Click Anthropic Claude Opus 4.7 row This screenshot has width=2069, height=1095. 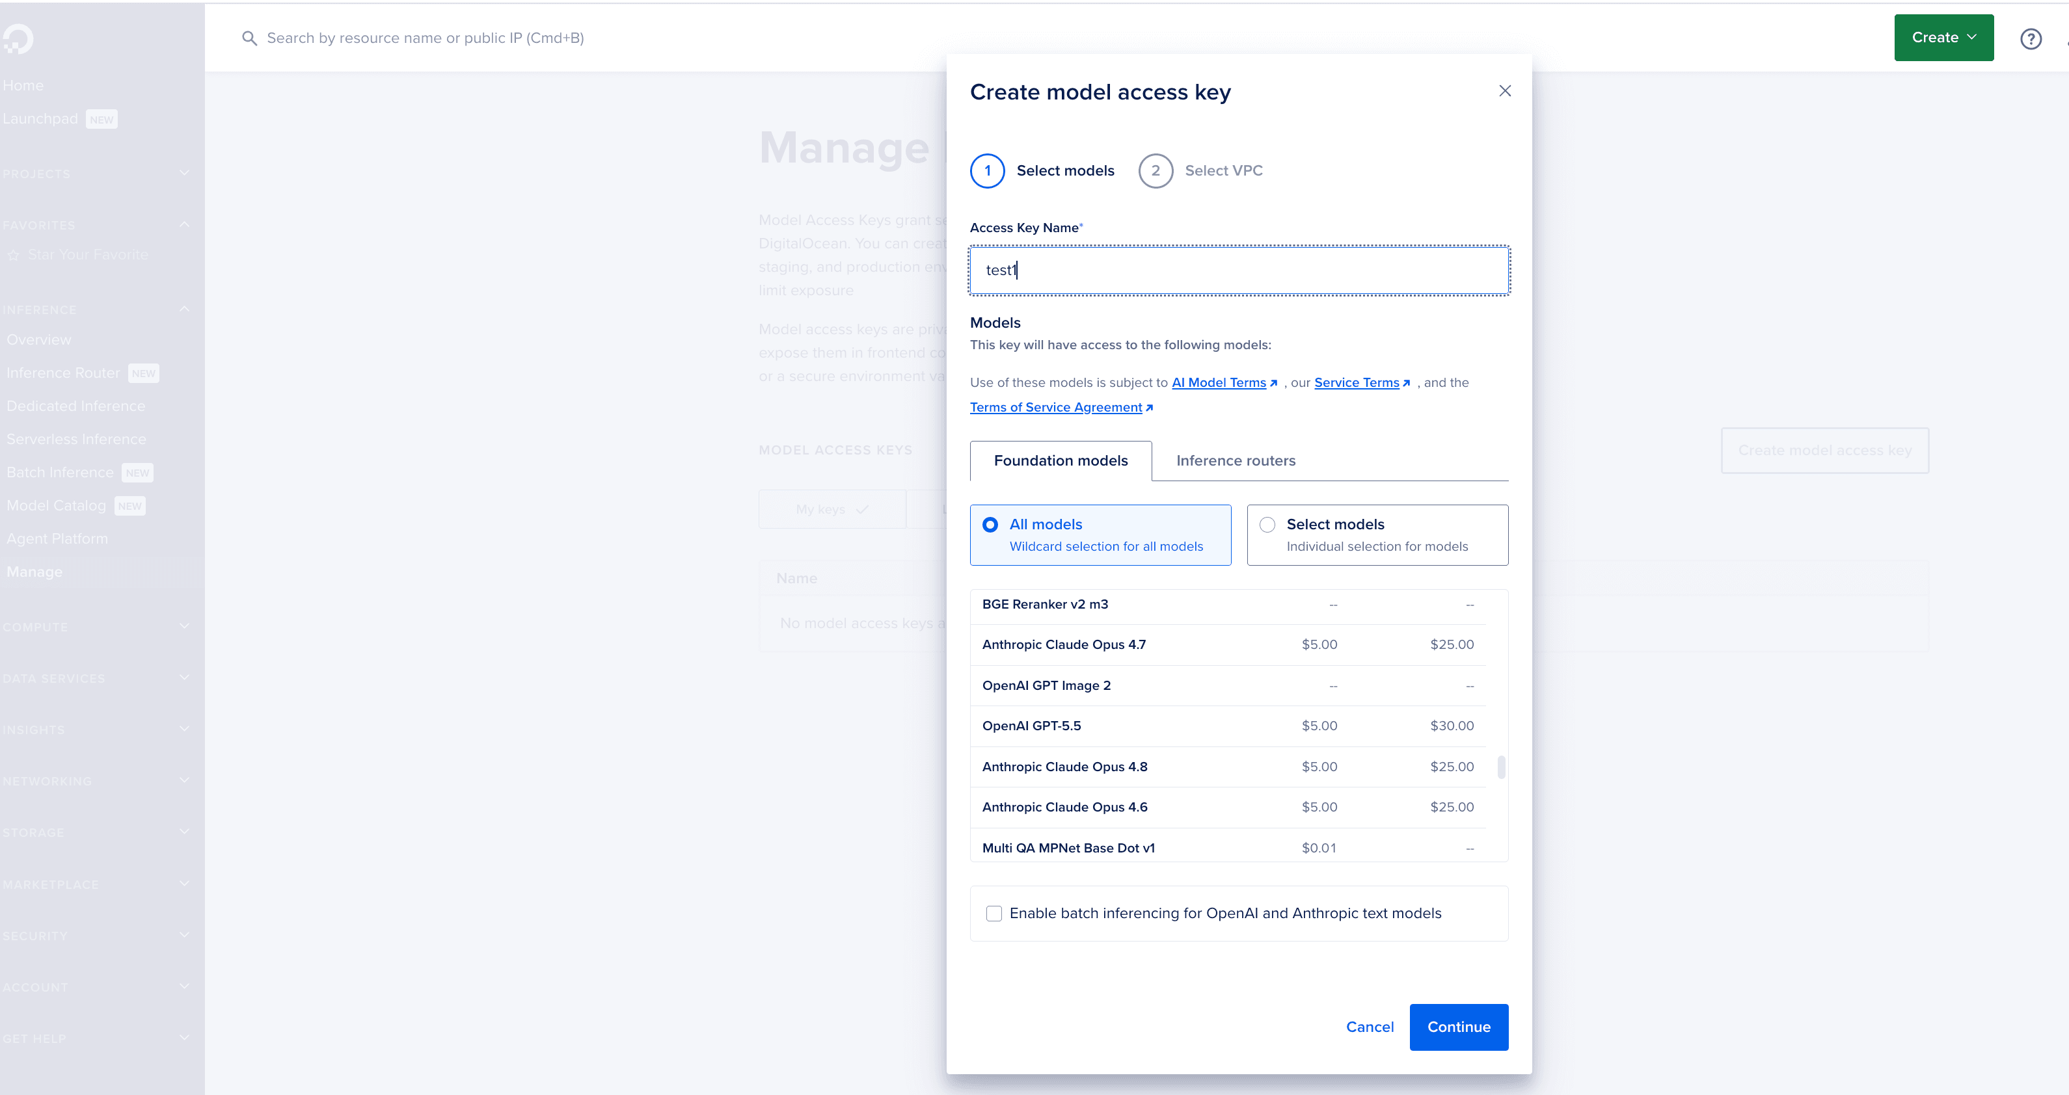[x=1227, y=644]
